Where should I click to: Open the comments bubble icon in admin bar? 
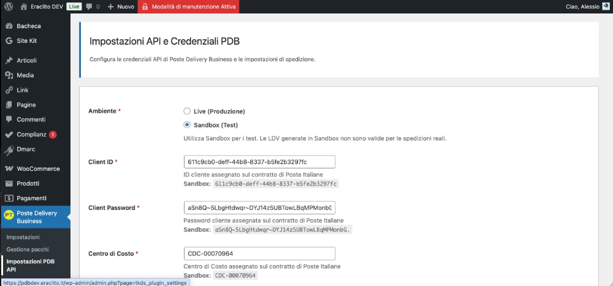89,7
